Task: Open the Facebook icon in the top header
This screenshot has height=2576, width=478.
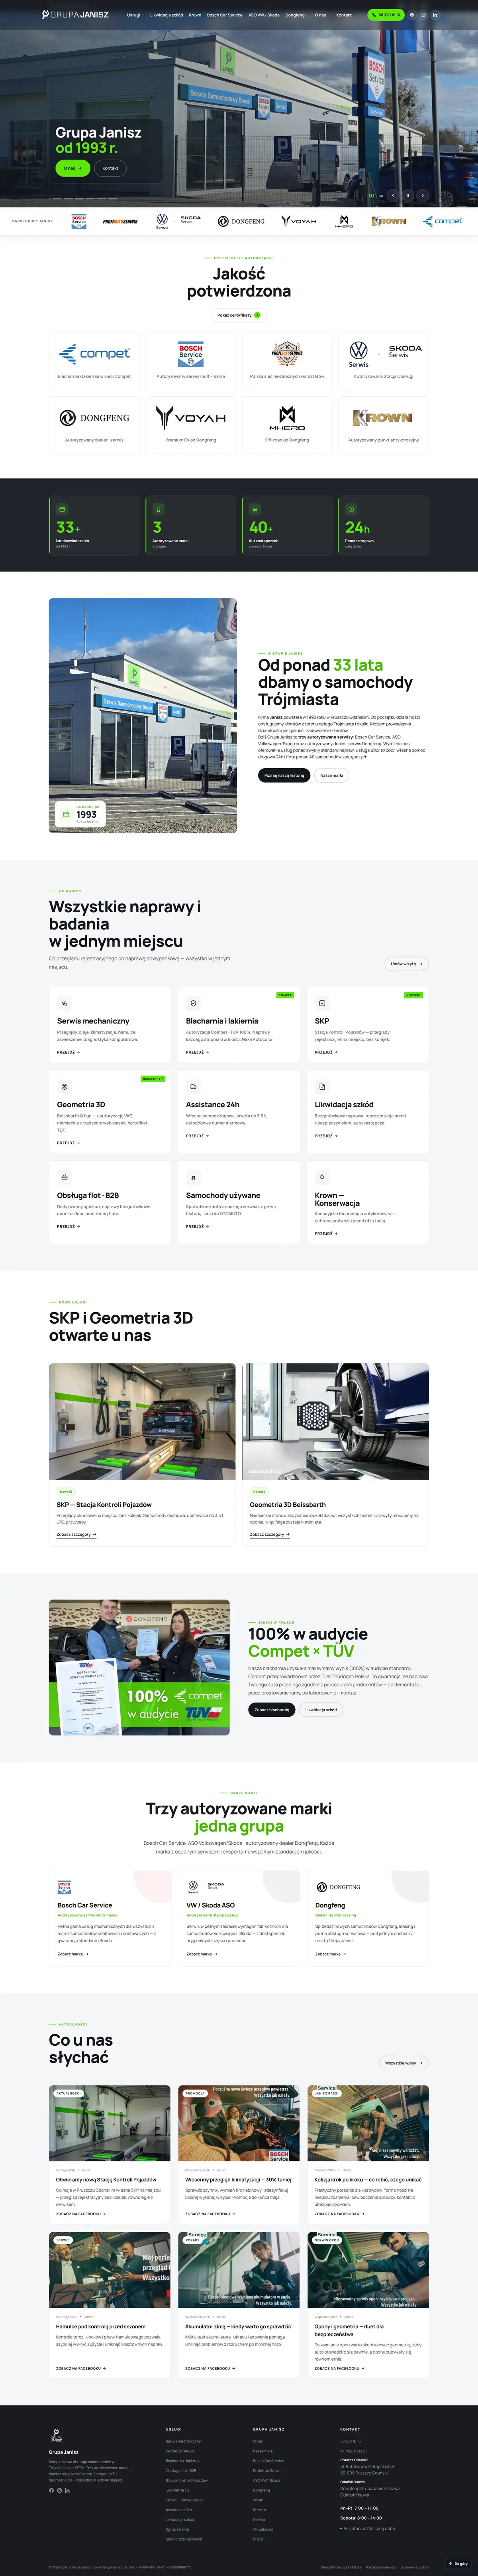Action: point(411,15)
